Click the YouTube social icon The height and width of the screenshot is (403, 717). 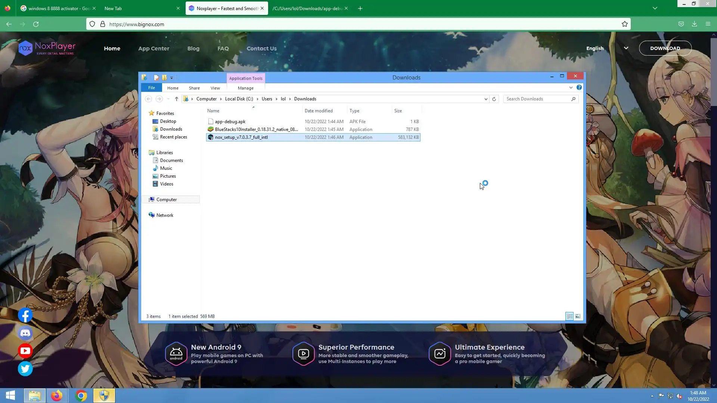pyautogui.click(x=25, y=351)
